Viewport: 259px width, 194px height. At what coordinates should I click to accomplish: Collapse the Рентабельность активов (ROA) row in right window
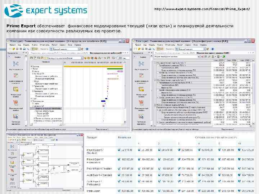pos(158,65)
